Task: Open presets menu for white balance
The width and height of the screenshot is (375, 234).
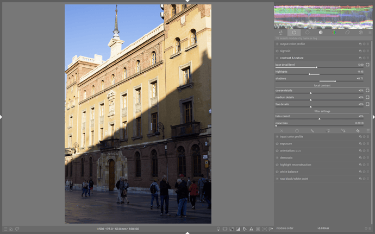Action: tap(368, 172)
